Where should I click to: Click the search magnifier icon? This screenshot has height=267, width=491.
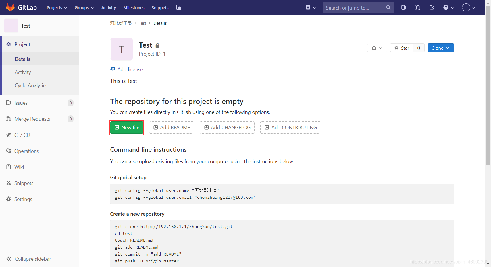388,8
